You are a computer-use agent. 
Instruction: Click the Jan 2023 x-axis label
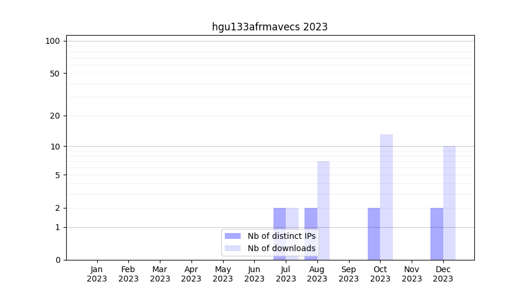(97, 274)
